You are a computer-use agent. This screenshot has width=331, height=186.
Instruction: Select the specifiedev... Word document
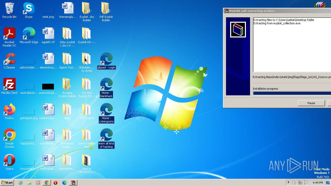[48, 137]
